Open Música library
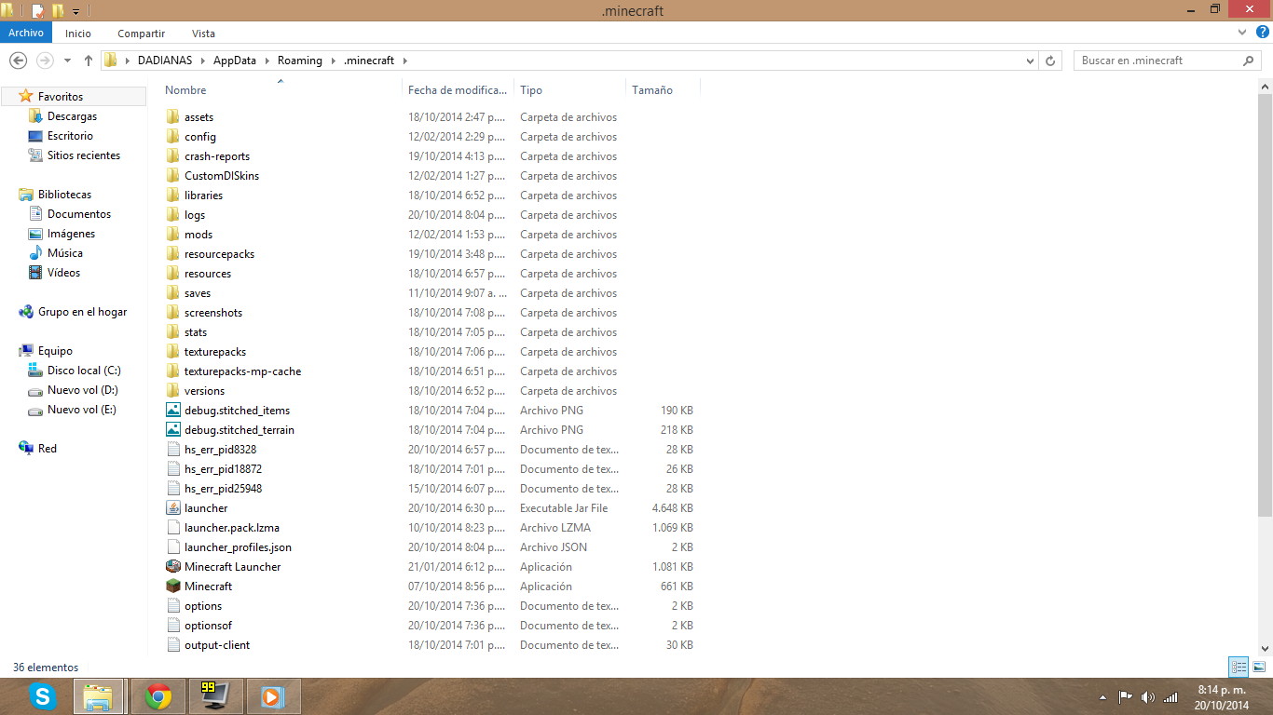The image size is (1273, 715). (65, 253)
